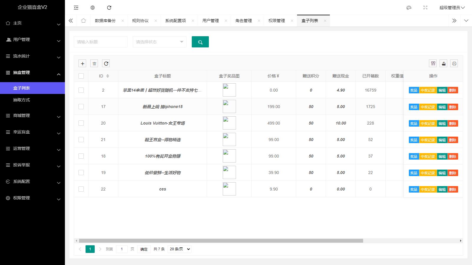Viewport: 472px width, 265px height.
Task: Click the green search button
Action: click(200, 42)
